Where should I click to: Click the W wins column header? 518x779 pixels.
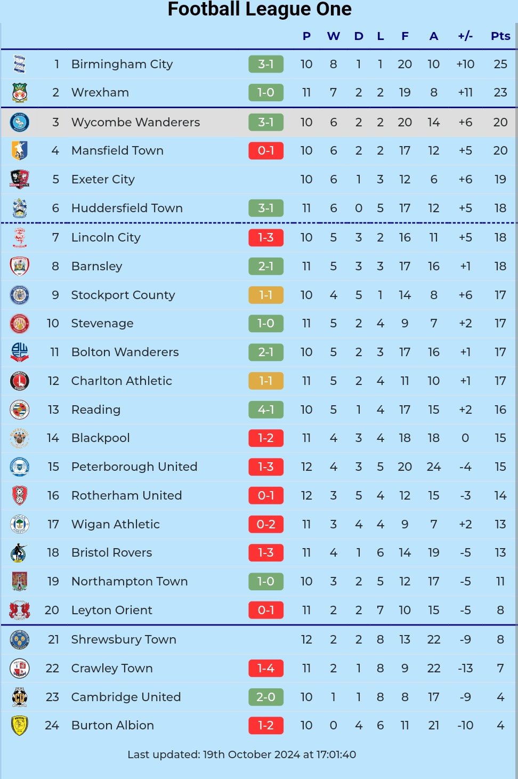coord(334,36)
